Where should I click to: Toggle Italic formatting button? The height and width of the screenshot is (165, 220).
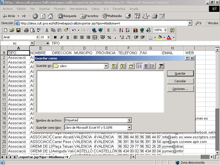(61, 37)
